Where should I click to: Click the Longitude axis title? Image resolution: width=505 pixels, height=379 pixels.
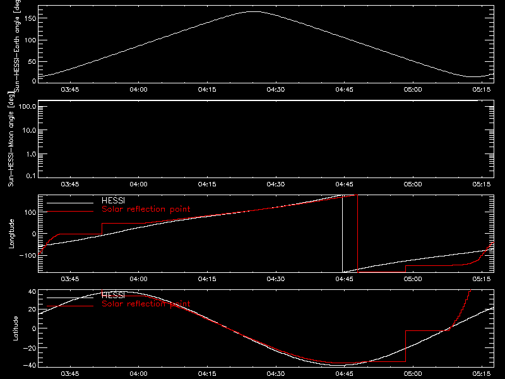coord(11,234)
